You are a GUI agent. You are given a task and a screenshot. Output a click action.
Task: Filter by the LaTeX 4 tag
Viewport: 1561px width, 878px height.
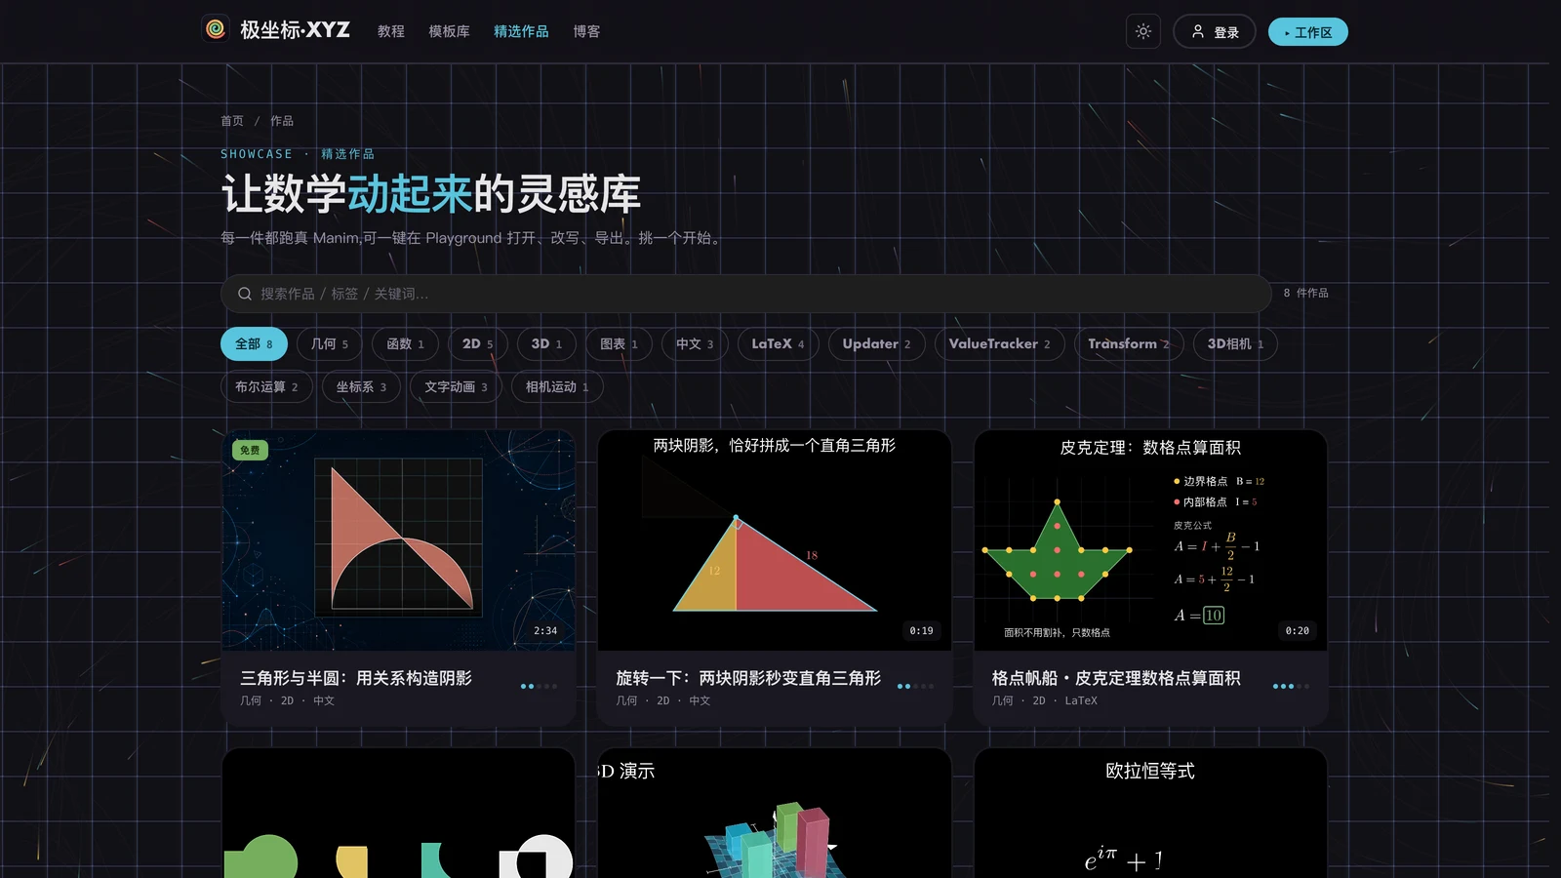[778, 343]
